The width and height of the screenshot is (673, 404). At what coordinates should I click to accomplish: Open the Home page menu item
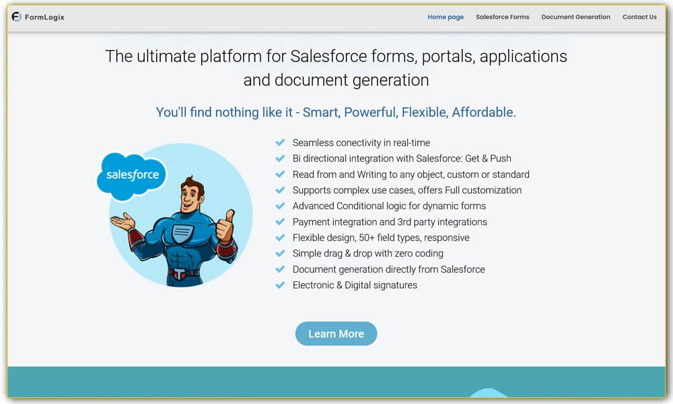pos(446,17)
